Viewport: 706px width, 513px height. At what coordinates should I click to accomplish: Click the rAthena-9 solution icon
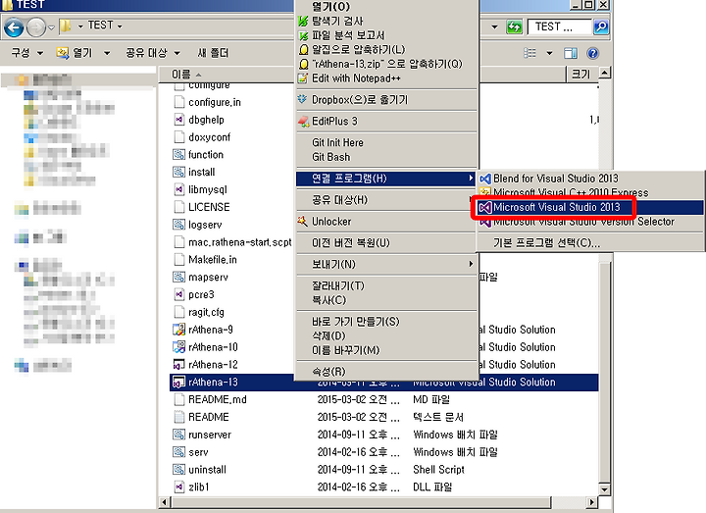[179, 330]
